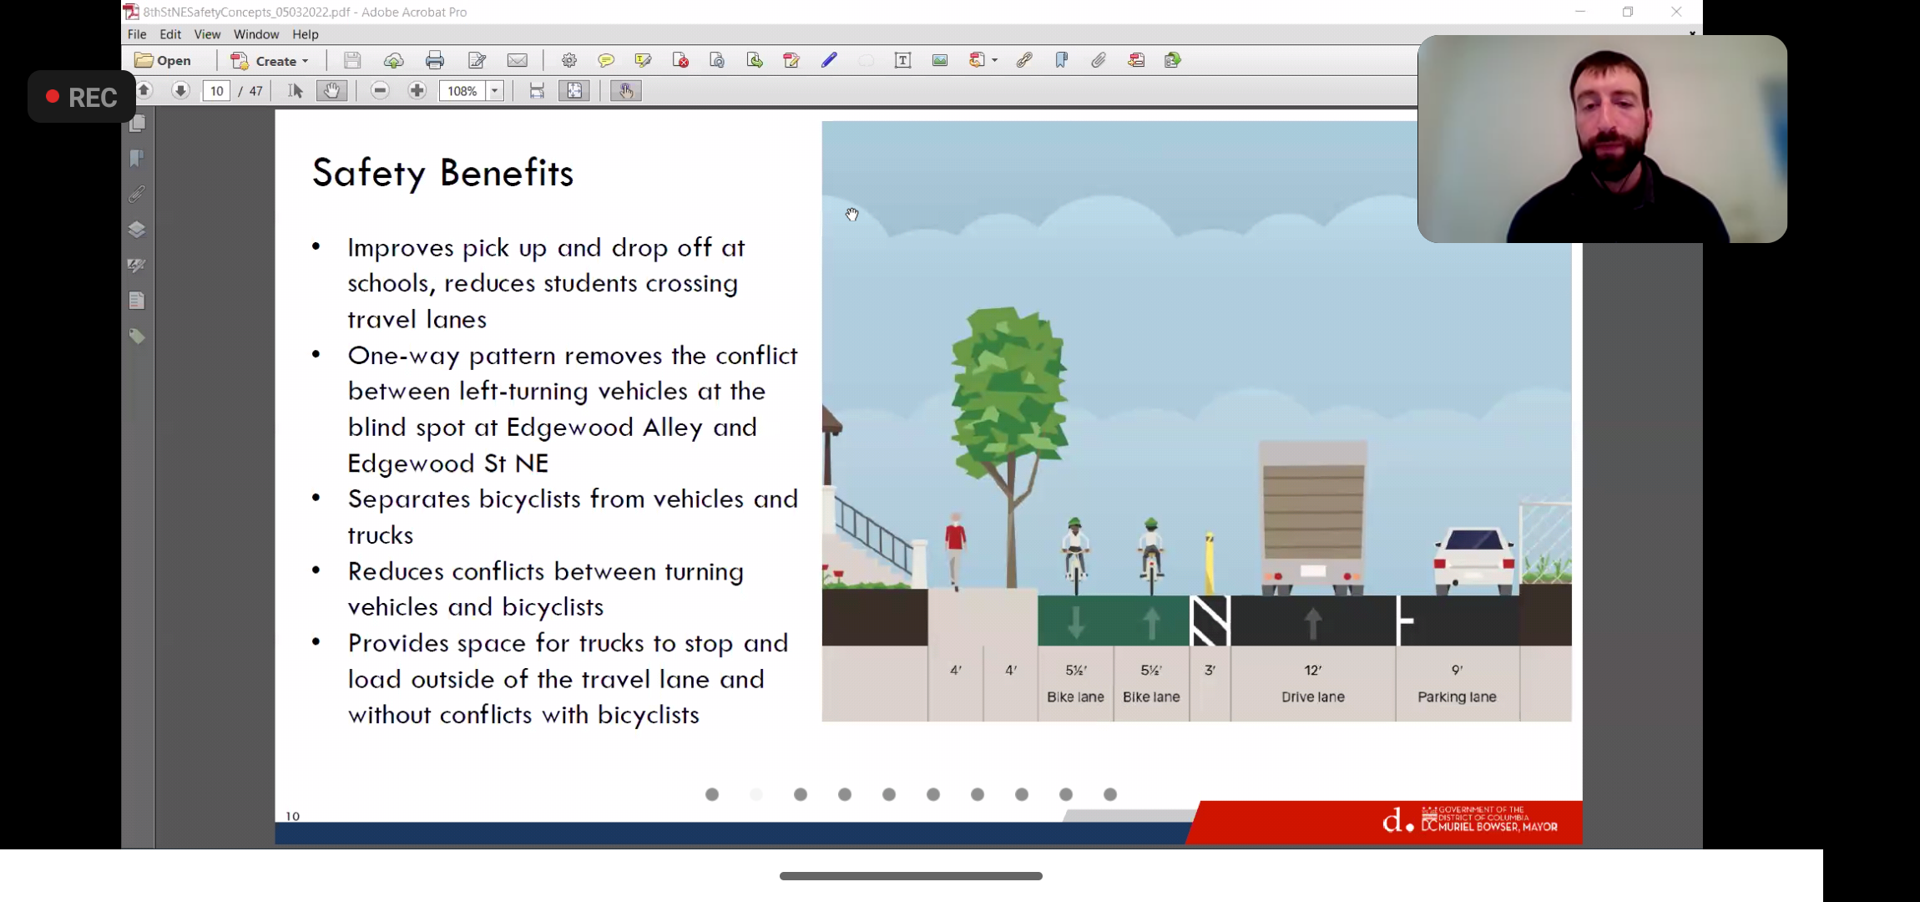Open the Window menu

[x=255, y=34]
